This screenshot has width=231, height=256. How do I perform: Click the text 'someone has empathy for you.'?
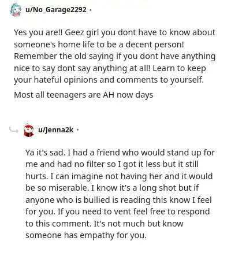(x=86, y=235)
